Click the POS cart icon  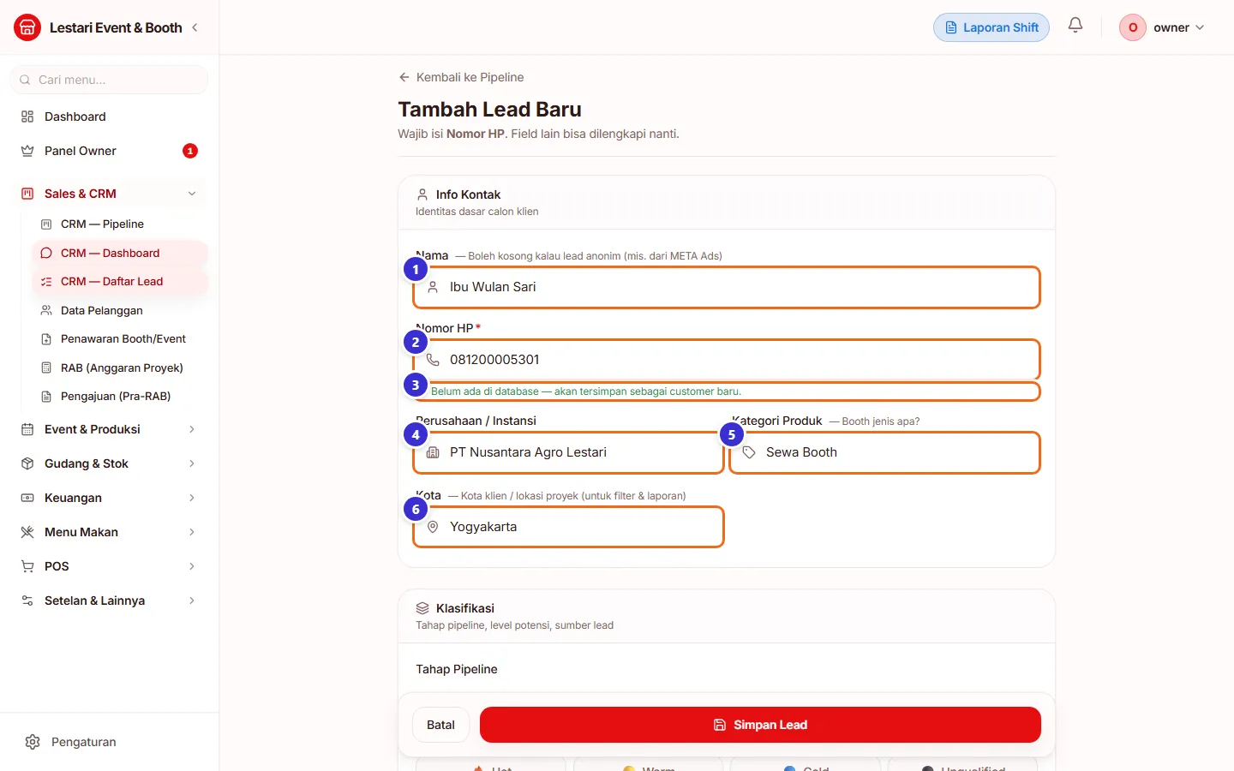(27, 566)
